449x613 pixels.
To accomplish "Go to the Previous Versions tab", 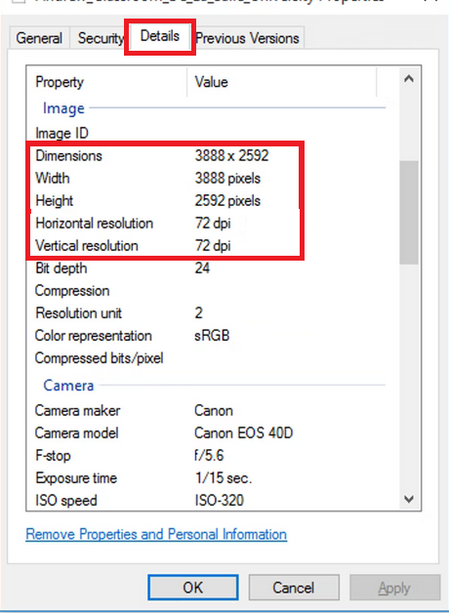I will [247, 38].
